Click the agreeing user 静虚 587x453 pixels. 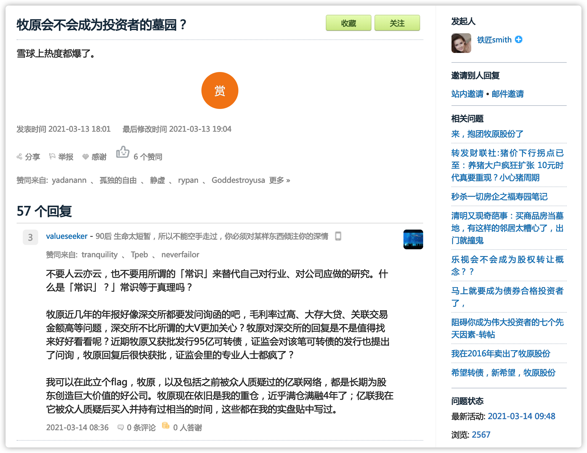click(x=157, y=180)
